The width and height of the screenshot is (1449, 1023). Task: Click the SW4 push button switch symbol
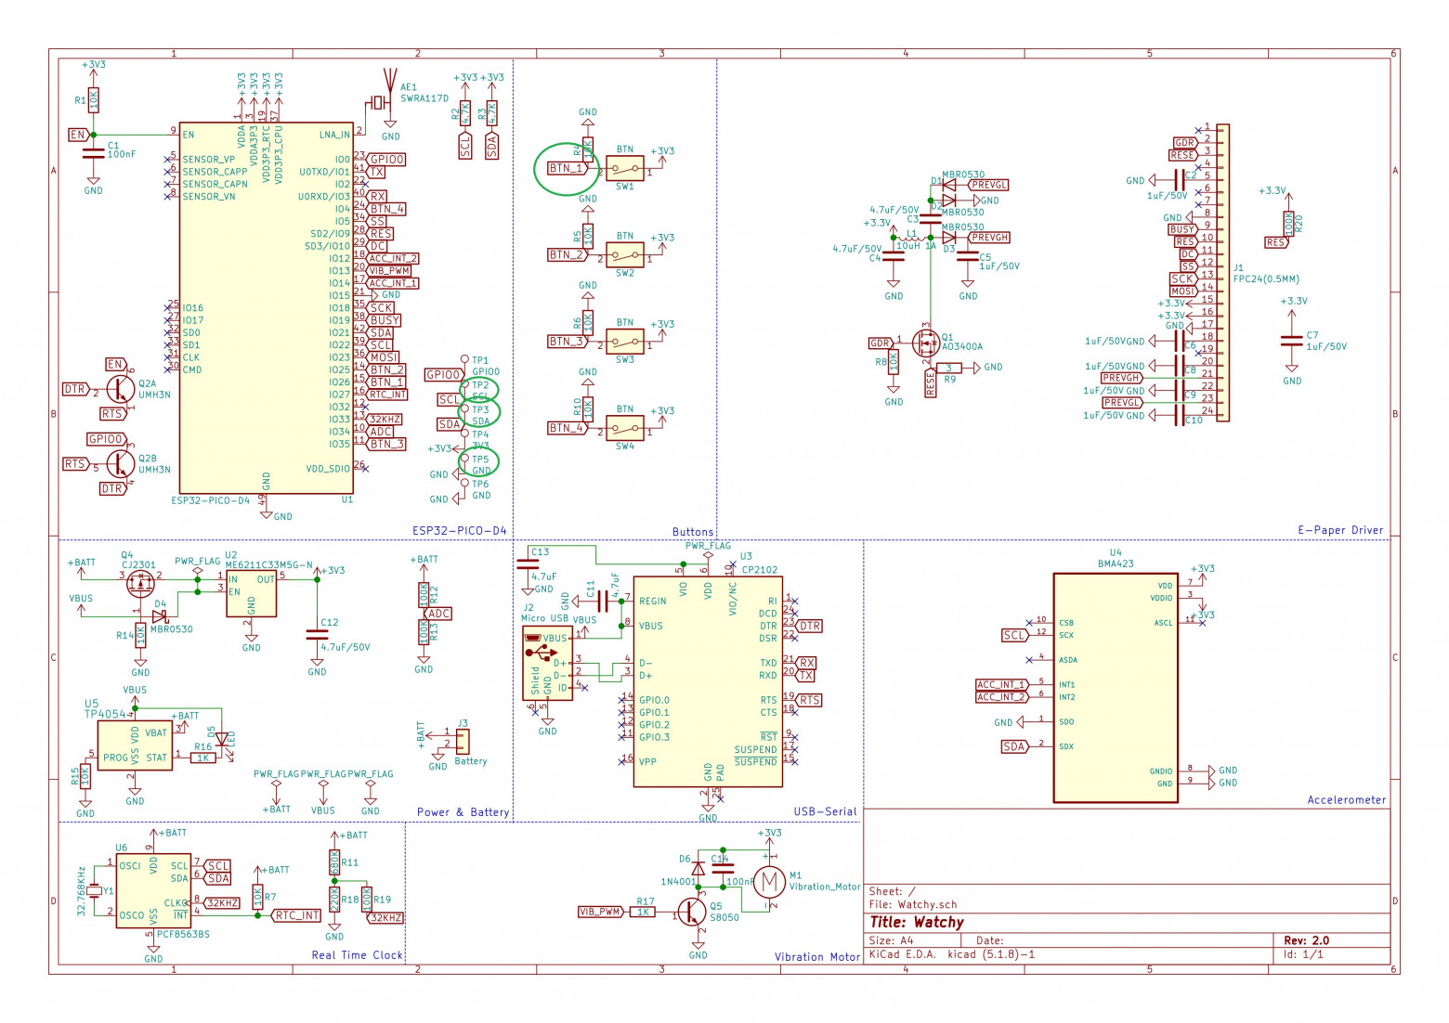pos(624,428)
